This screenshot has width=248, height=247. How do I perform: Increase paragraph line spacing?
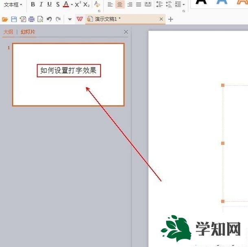click(x=159, y=4)
